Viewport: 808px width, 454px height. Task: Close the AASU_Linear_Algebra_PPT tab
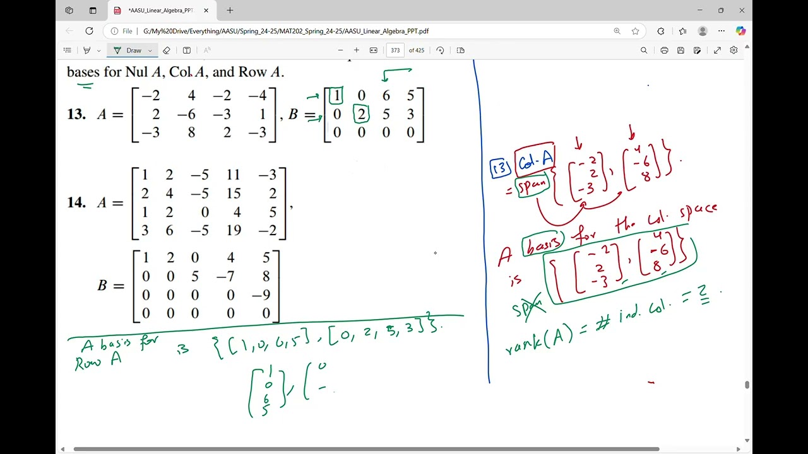tap(206, 11)
